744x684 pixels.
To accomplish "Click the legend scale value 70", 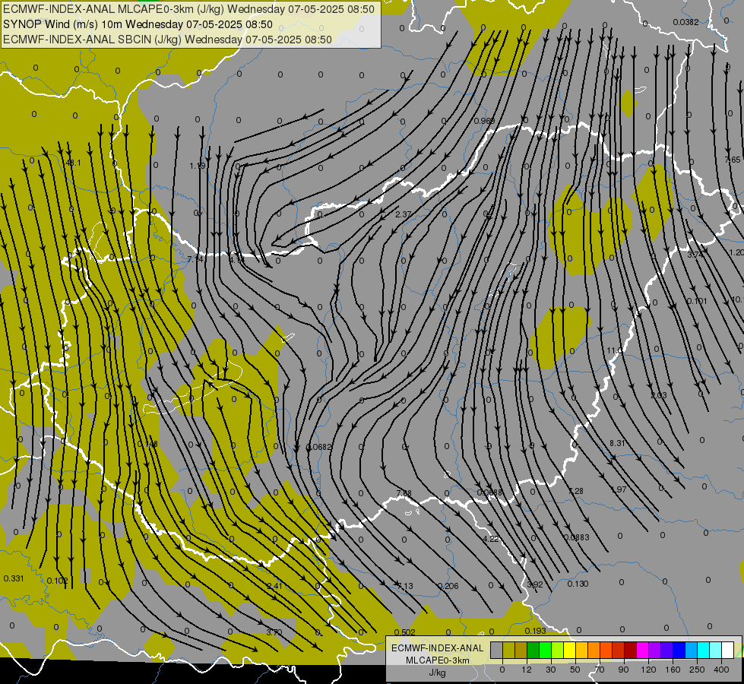I will (x=600, y=670).
